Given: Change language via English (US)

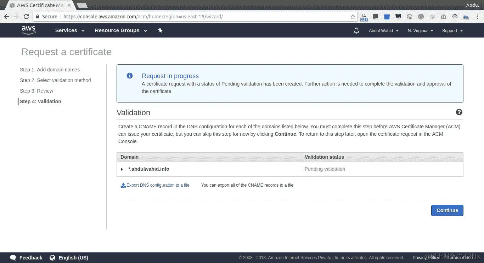Looking at the screenshot, I should (x=73, y=258).
